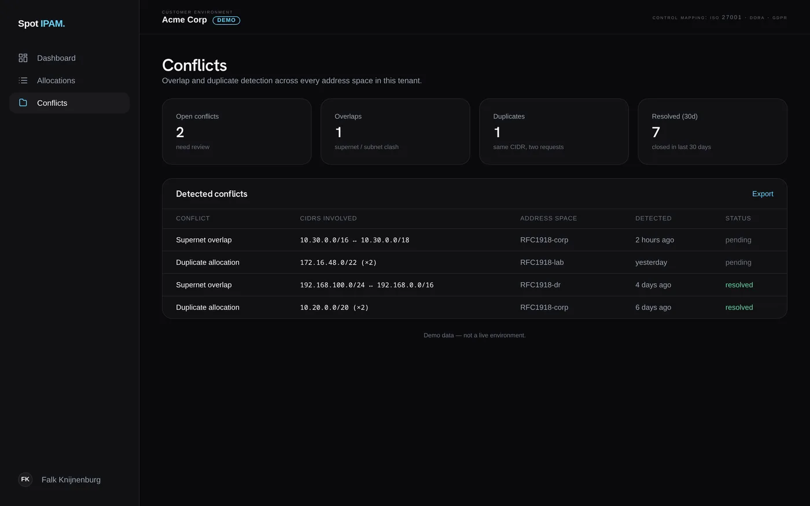
Task: Click pending status for 10.30.0.0/16
Action: [x=738, y=240]
